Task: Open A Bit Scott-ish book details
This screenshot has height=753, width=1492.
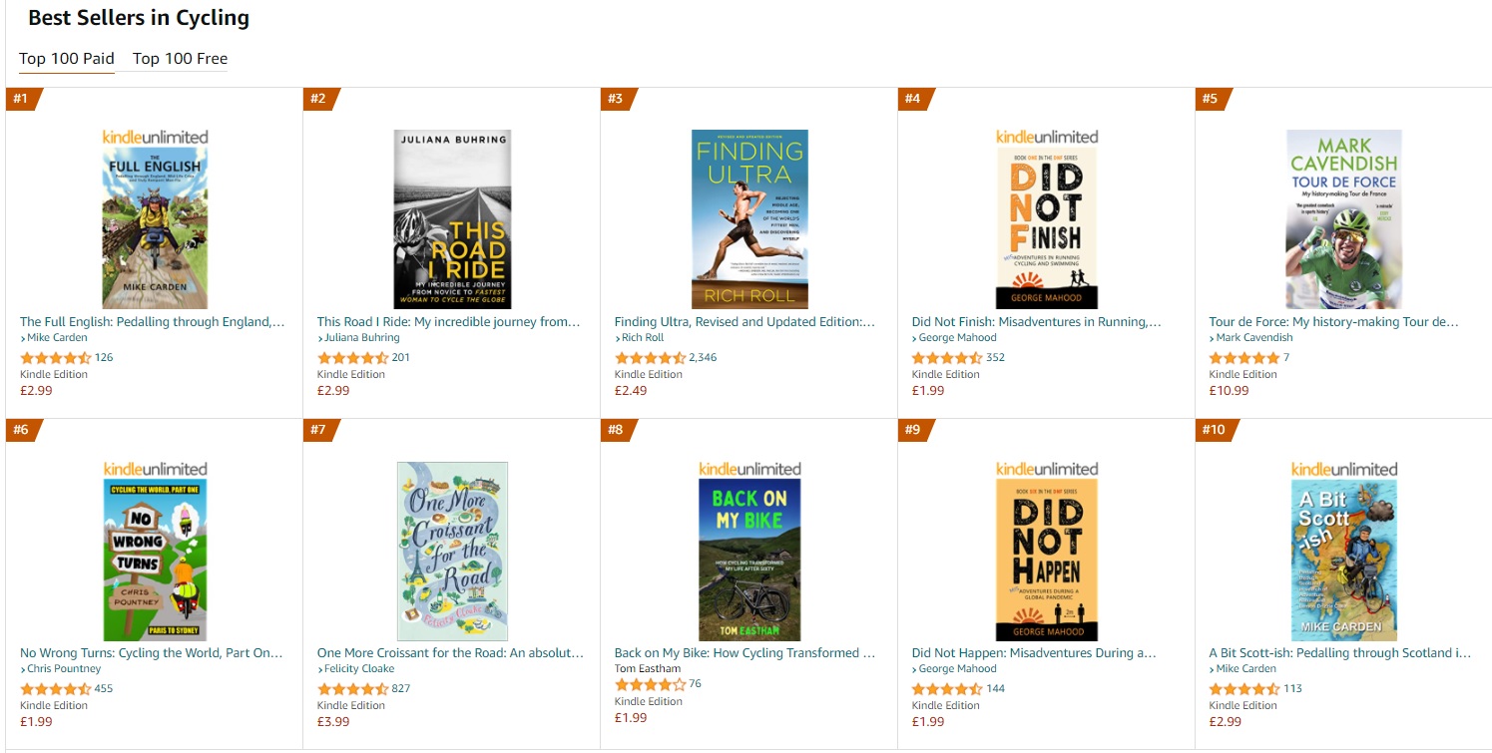Action: (x=1339, y=652)
